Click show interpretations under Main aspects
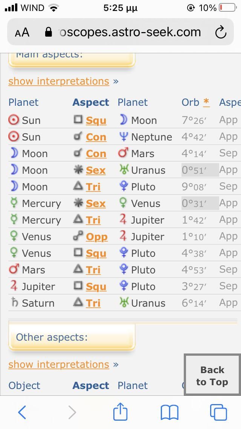The image size is (241, 429). click(x=58, y=81)
